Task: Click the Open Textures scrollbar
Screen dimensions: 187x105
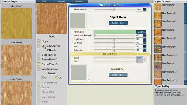Action: point(186,44)
